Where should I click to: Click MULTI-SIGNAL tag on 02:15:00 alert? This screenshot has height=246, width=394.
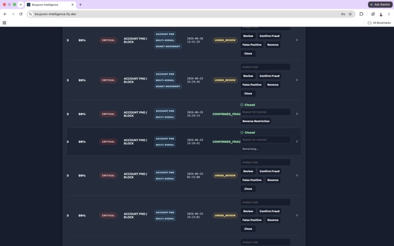tap(165, 179)
